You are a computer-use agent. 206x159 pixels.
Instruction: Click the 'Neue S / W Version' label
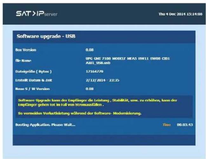[x=33, y=89]
